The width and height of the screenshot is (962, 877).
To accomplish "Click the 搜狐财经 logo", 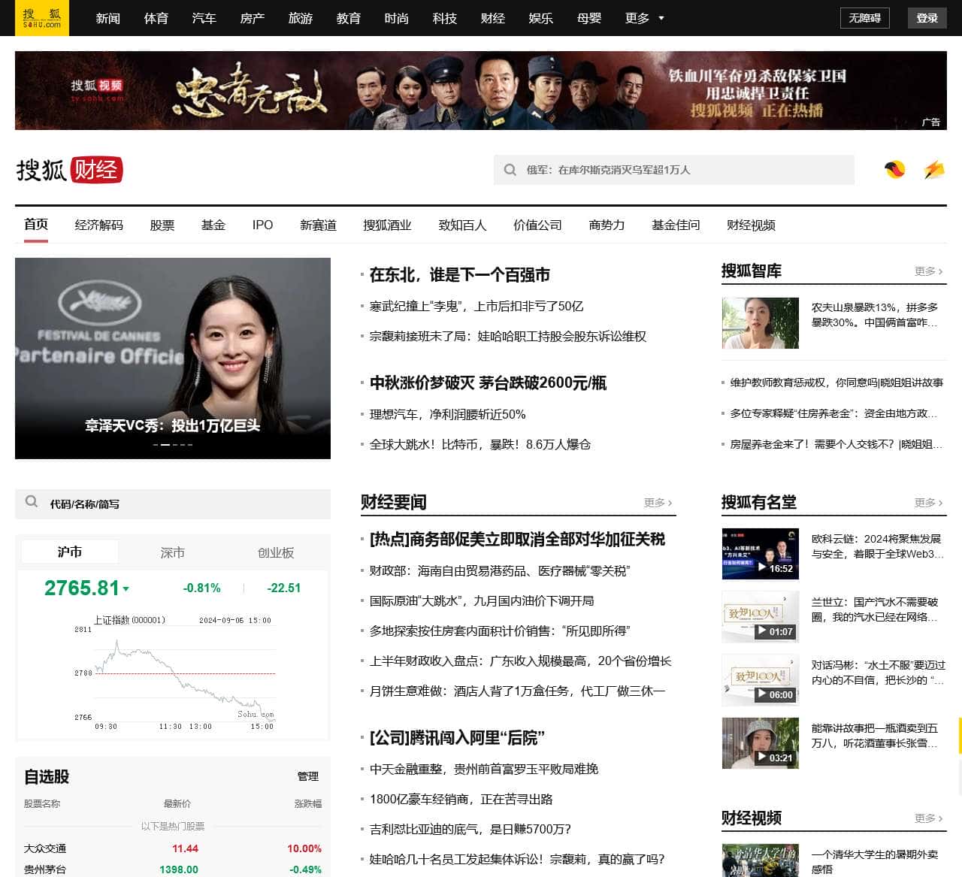I will coord(69,170).
